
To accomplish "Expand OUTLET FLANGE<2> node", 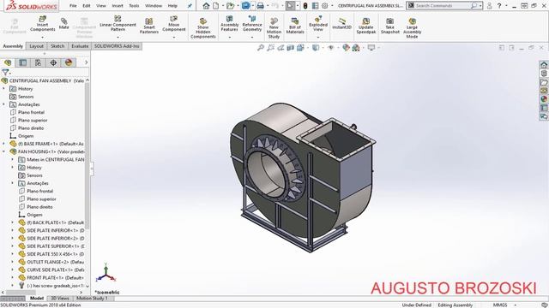I will pos(13,262).
